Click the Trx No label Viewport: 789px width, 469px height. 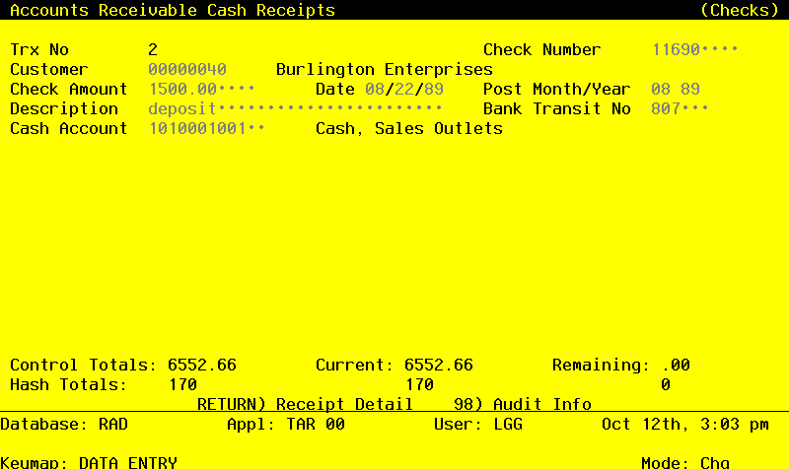(39, 50)
